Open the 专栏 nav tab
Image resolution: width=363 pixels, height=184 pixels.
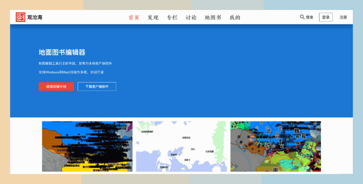[172, 17]
